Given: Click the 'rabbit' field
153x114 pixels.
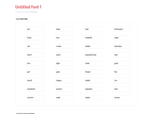Looking at the screenshot, I should pos(93,81).
